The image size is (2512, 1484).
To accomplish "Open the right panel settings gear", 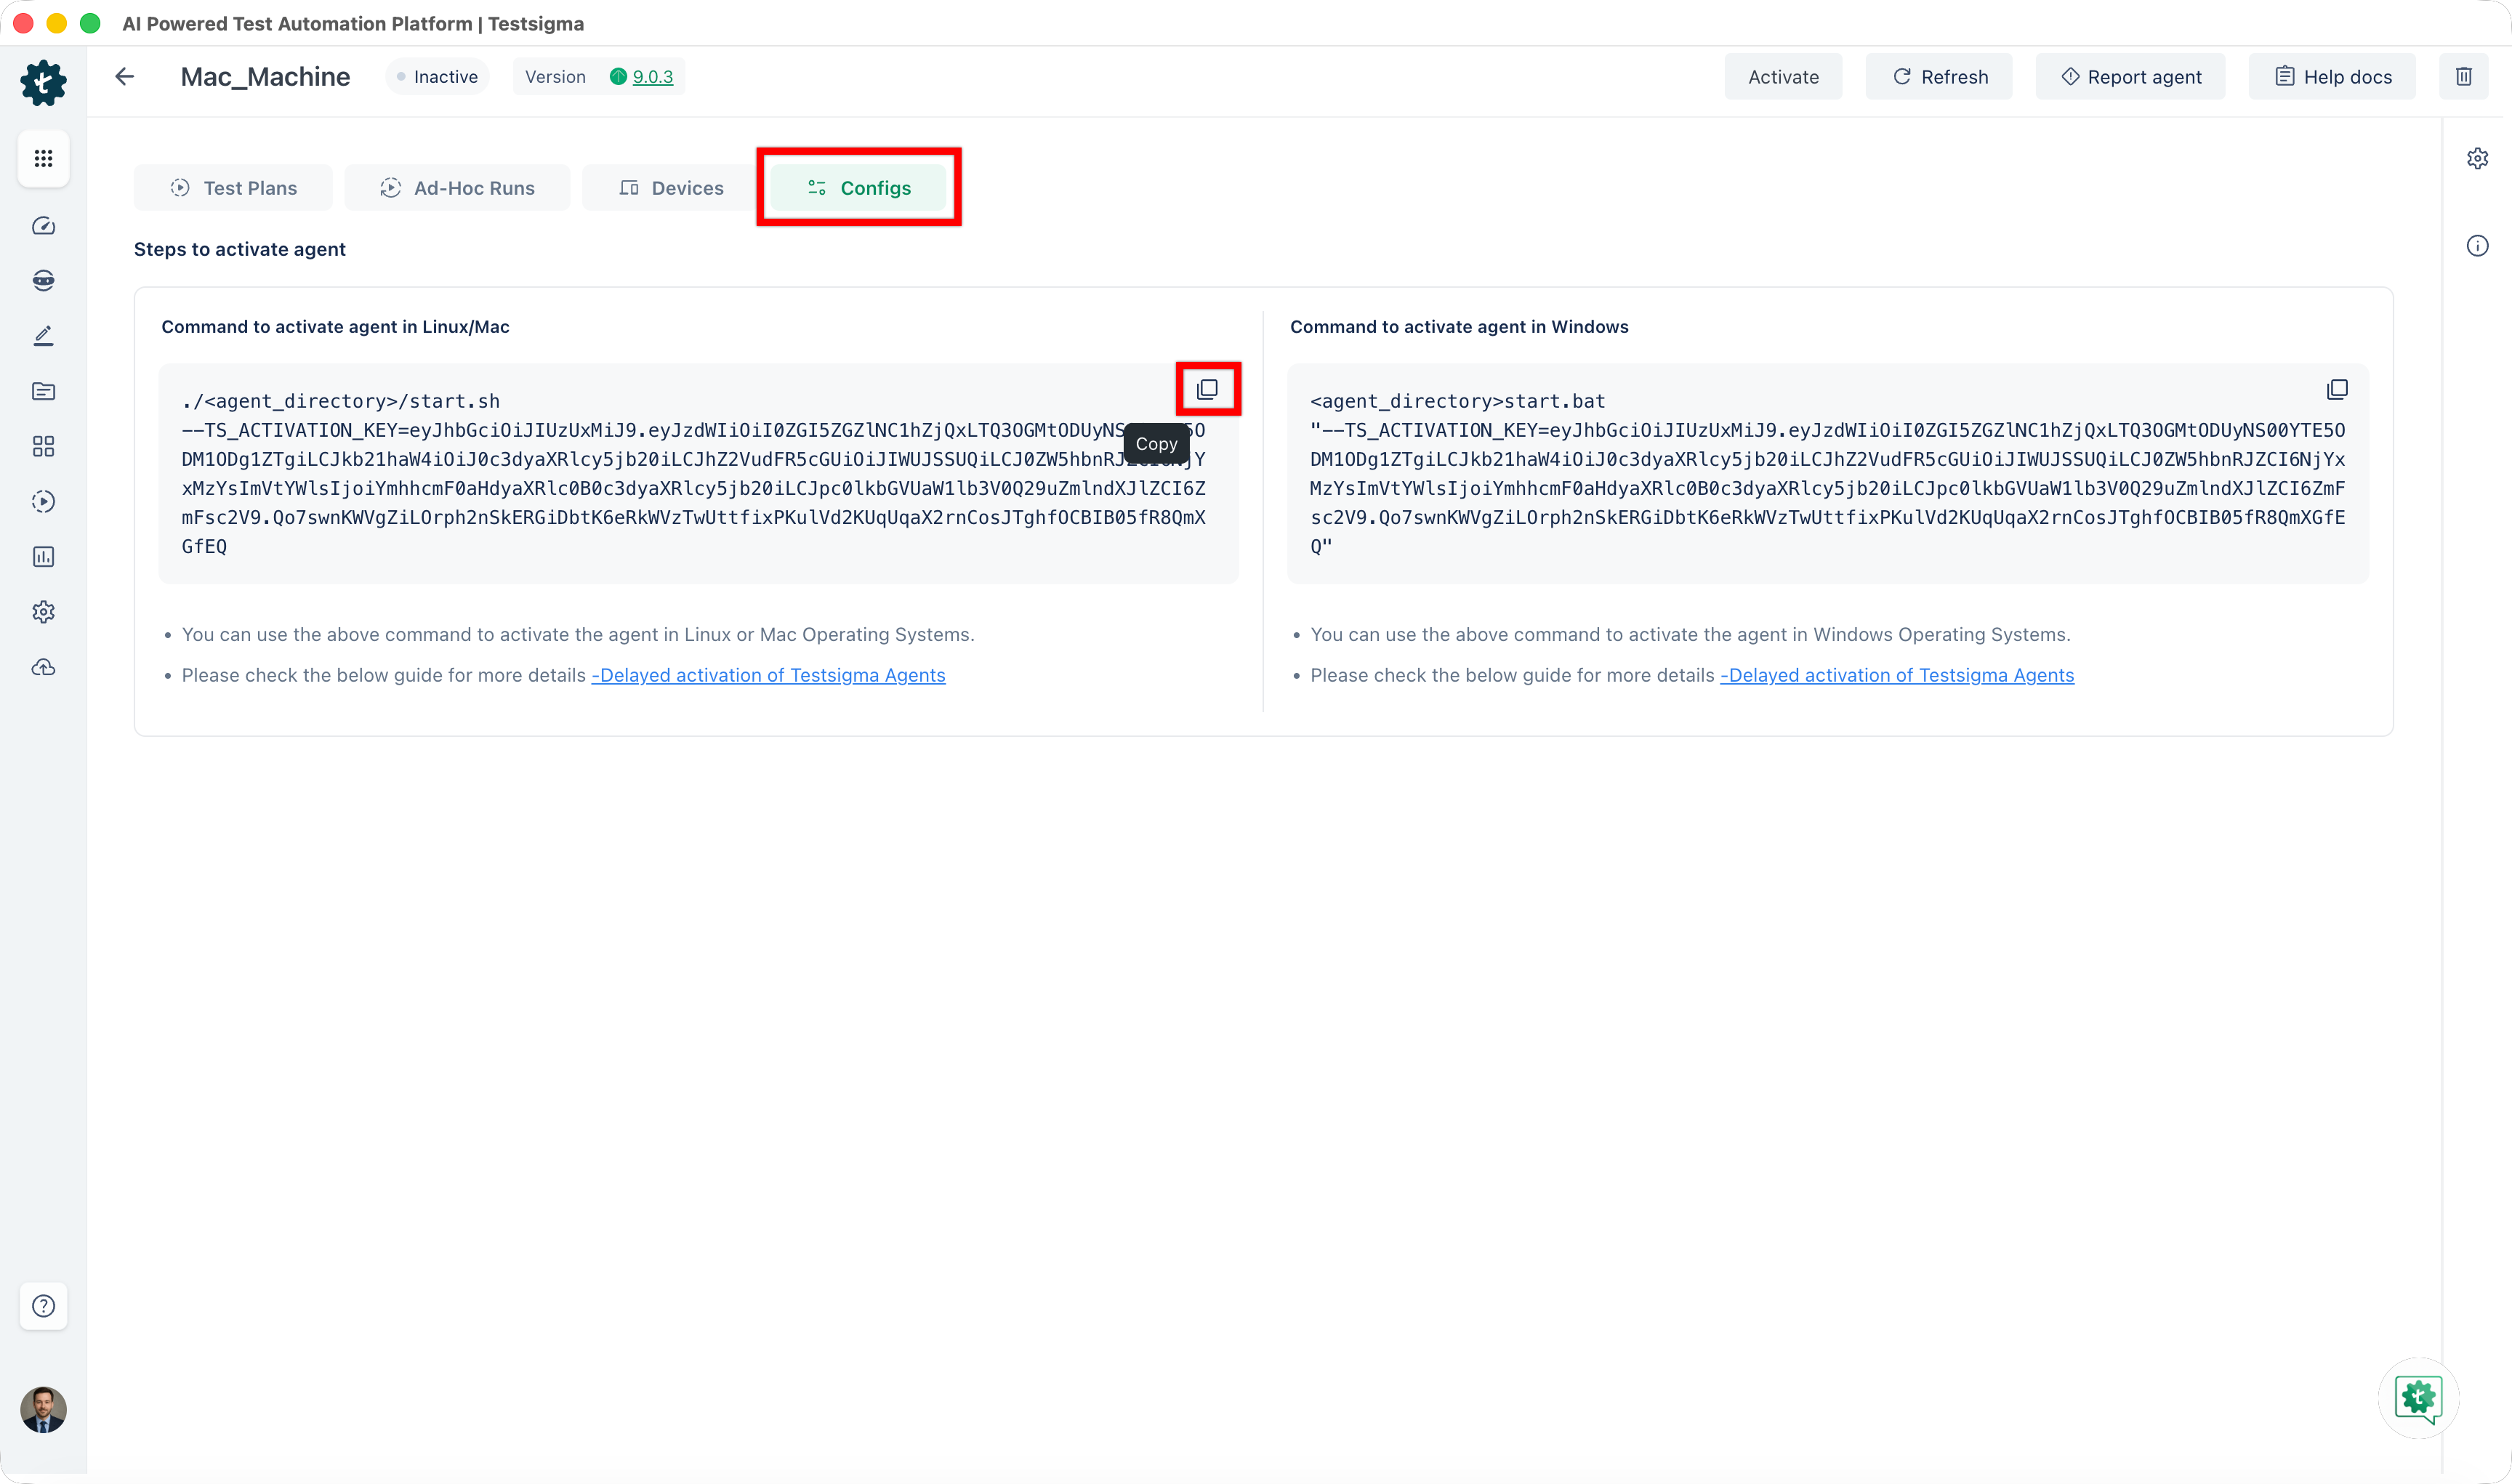I will [x=2477, y=158].
